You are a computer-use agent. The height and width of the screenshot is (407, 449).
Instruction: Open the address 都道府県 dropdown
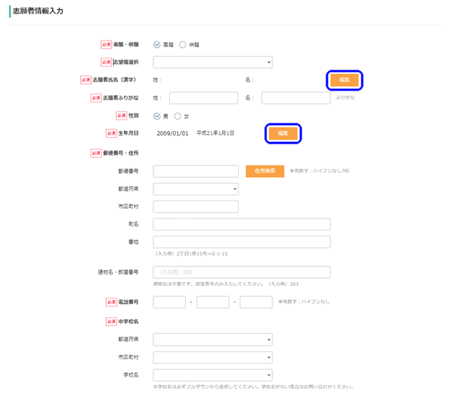[195, 189]
